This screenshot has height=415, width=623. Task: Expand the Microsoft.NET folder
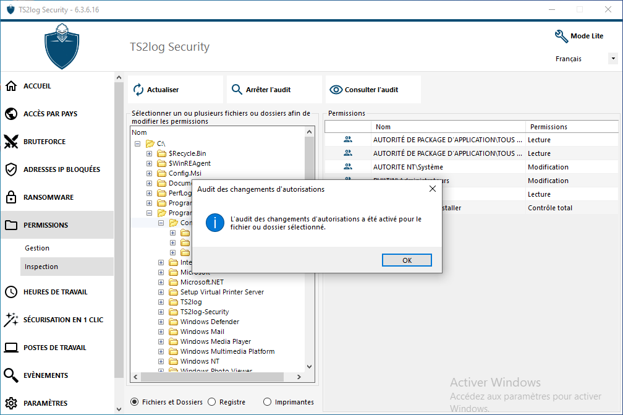point(161,282)
